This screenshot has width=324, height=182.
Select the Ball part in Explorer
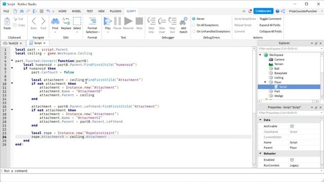click(x=277, y=69)
